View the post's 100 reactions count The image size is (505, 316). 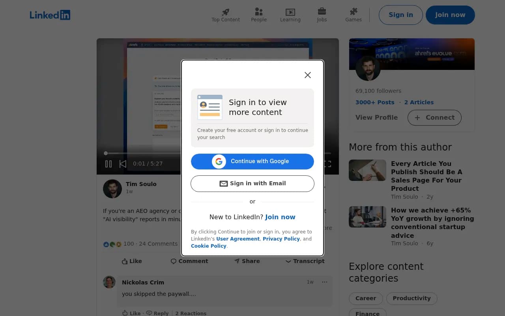(118, 244)
